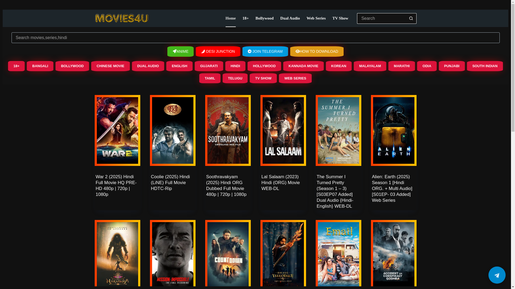The width and height of the screenshot is (515, 289).
Task: Select the 18+ category tag
Action: (16, 66)
